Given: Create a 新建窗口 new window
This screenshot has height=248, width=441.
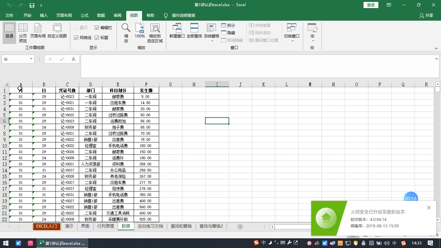Looking at the screenshot, I should (x=177, y=32).
